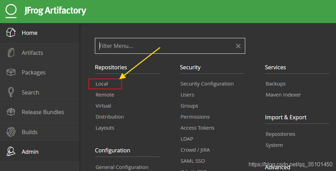This screenshot has width=336, height=171.
Task: Focus the Filter Menu input field
Action: pos(170,46)
